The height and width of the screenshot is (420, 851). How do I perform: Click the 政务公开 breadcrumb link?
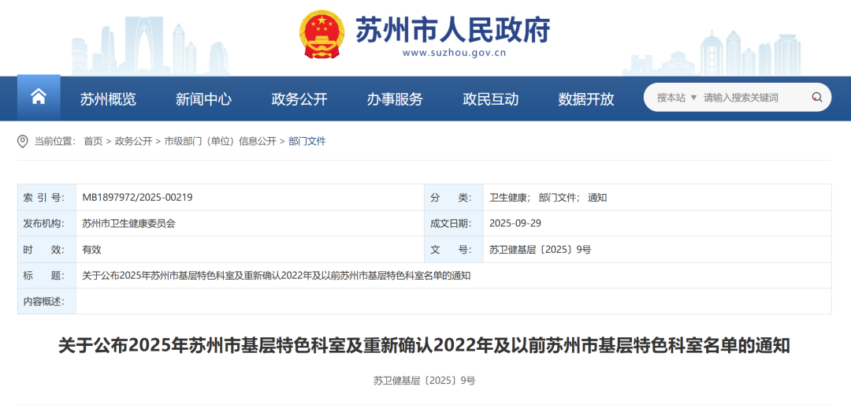133,141
